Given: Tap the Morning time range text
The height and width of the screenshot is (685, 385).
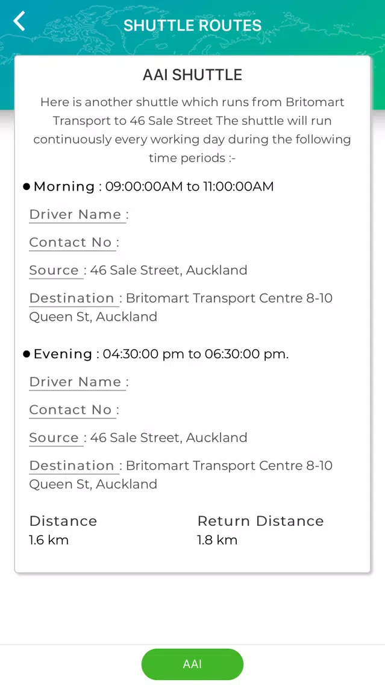Looking at the screenshot, I should click(189, 186).
